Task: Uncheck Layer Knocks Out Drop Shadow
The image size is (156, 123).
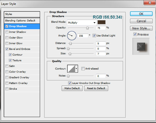Action: [70, 83]
